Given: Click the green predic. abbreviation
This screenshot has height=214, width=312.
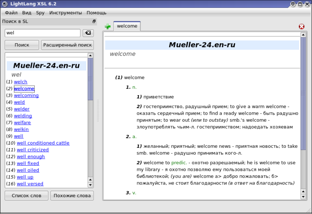Looking at the screenshot, I should 179,163.
